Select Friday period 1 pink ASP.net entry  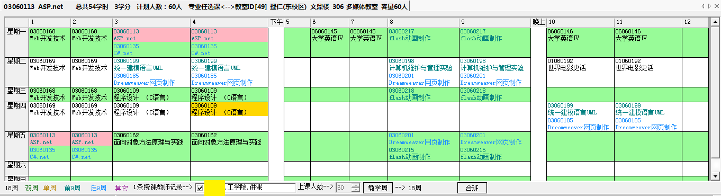(x=49, y=139)
